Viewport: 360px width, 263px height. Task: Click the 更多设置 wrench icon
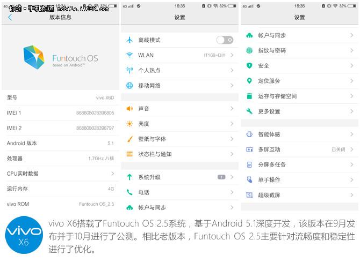pos(249,111)
